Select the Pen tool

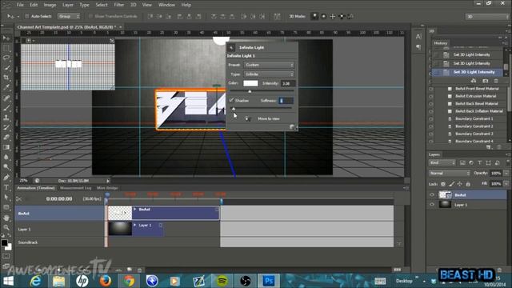[6, 178]
